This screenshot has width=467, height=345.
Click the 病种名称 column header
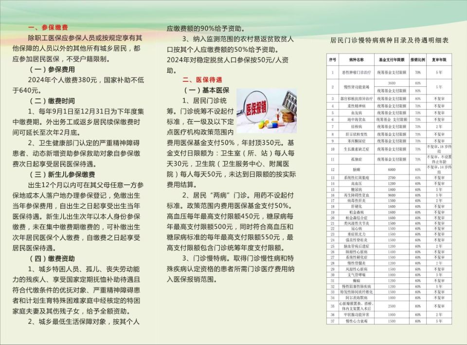coord(357,59)
